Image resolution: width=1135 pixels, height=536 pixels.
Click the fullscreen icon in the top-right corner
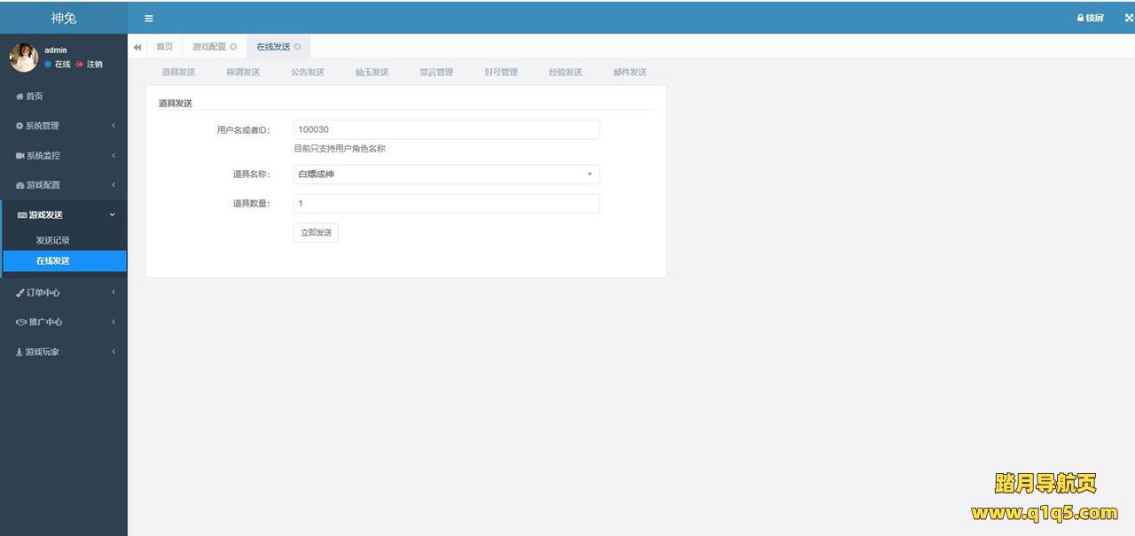click(1128, 19)
